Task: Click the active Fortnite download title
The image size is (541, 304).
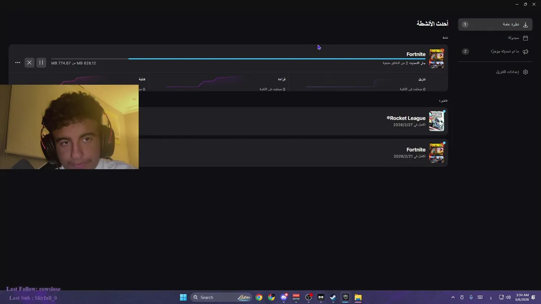Action: click(416, 54)
